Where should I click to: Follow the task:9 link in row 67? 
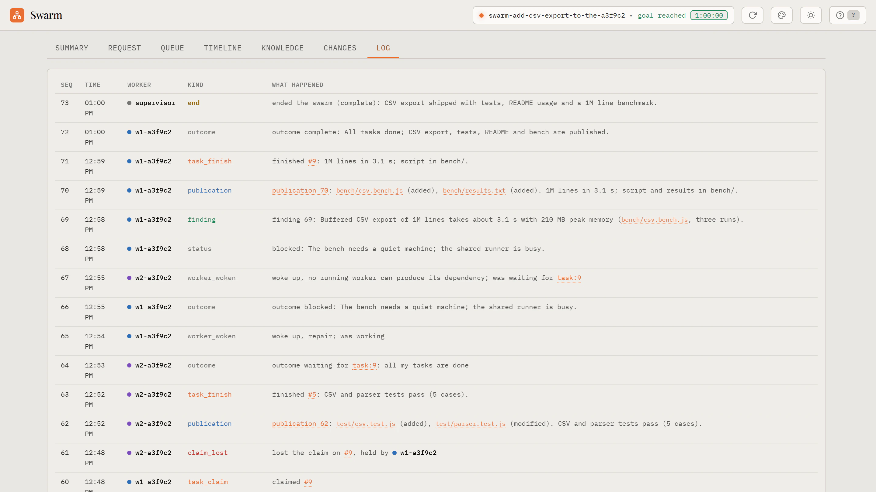569,278
